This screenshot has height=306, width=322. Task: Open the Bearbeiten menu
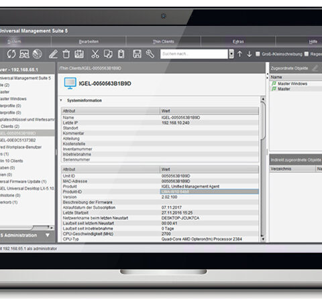tap(89, 42)
